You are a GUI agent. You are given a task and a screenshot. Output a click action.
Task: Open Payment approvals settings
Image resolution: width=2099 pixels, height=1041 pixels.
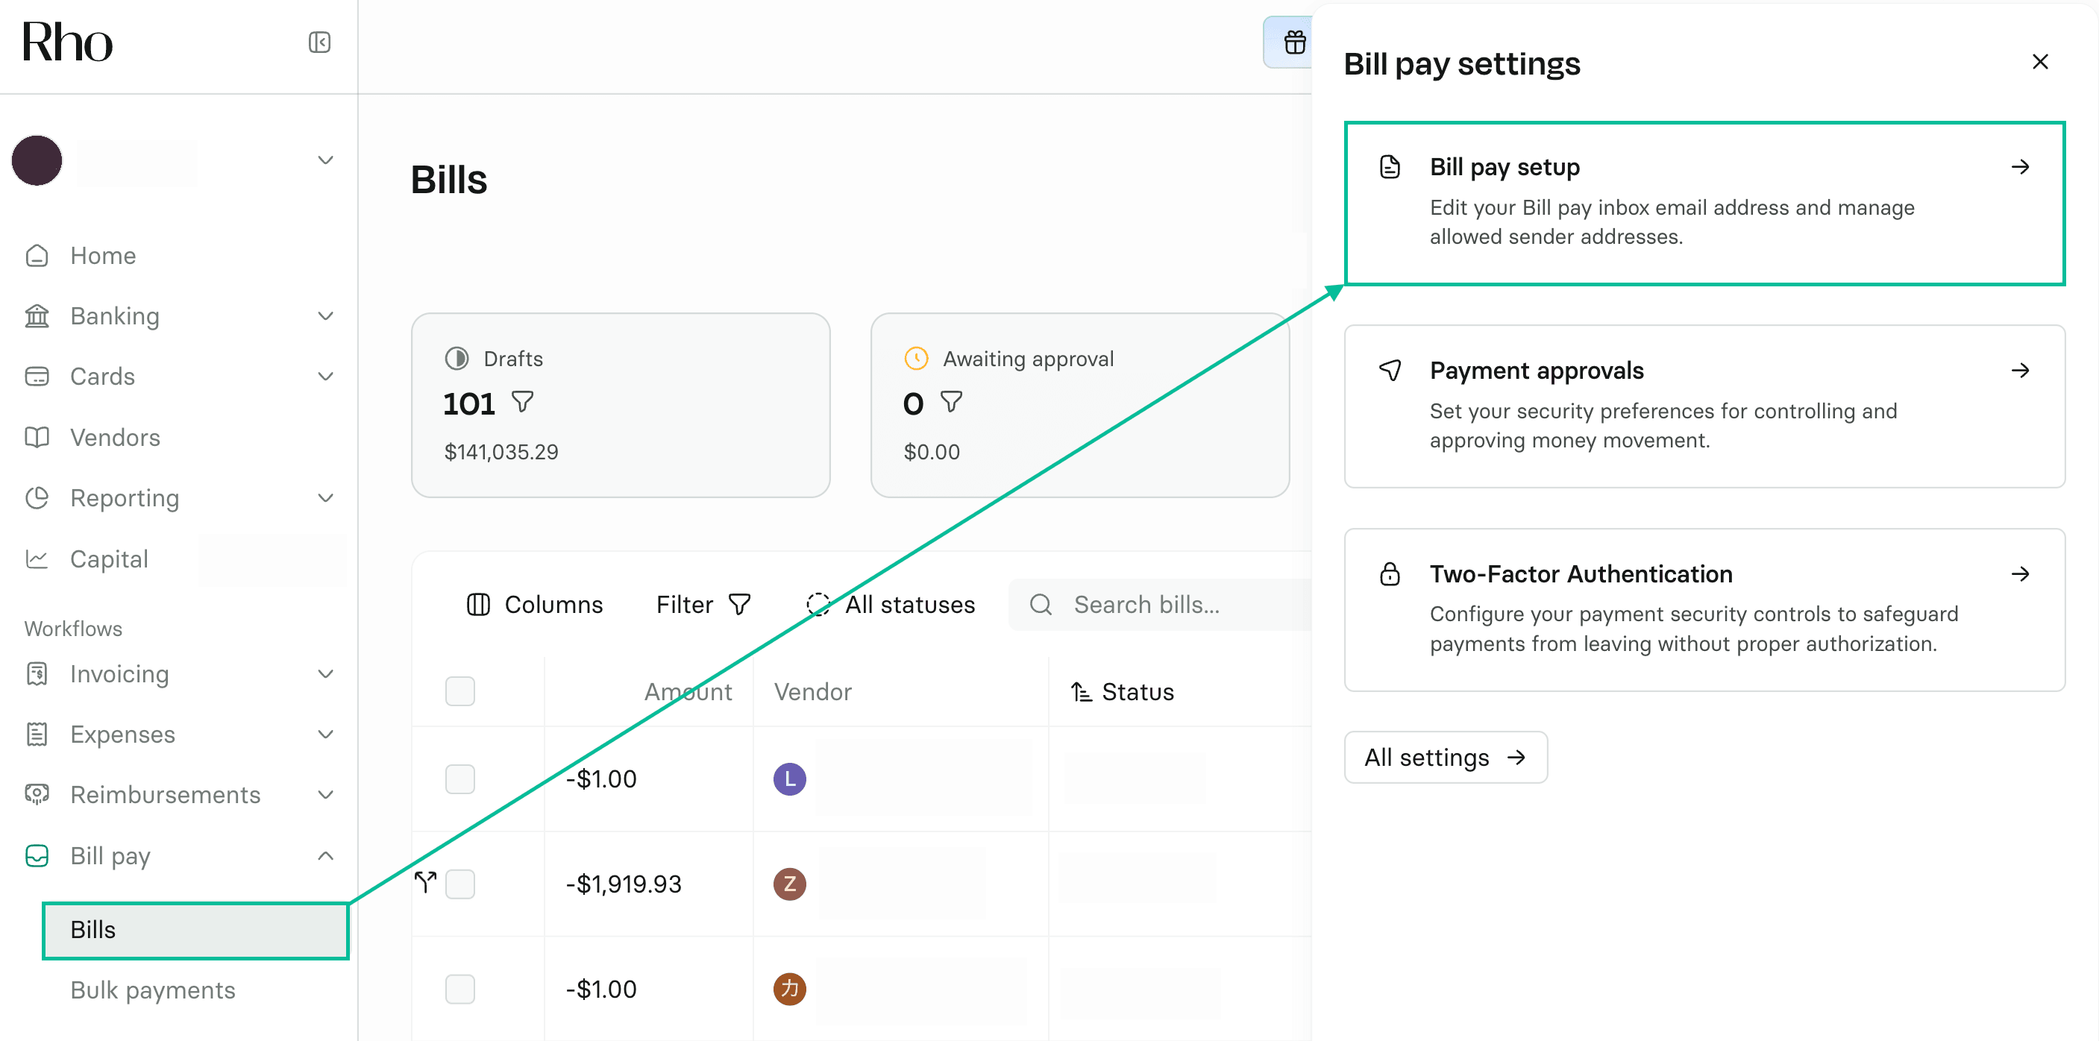pyautogui.click(x=1704, y=406)
